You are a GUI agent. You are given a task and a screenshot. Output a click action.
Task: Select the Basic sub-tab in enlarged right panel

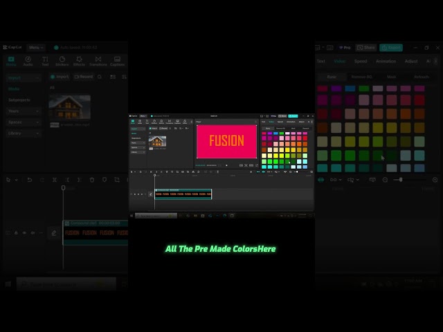click(x=332, y=77)
